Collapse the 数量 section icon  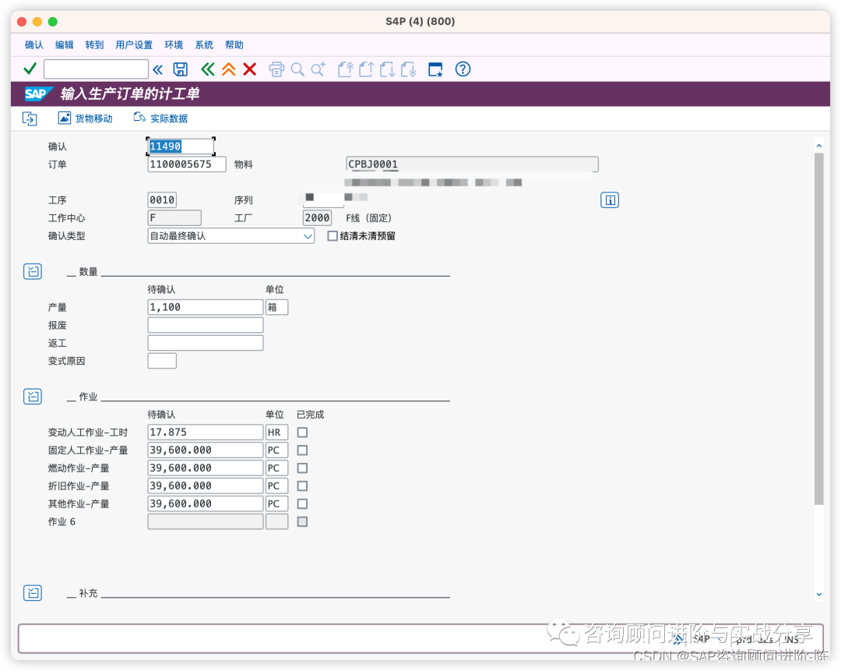tap(33, 271)
